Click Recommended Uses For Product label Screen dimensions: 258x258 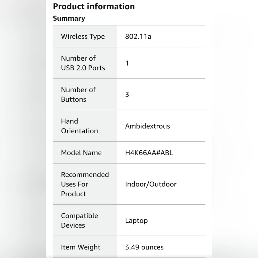click(85, 184)
